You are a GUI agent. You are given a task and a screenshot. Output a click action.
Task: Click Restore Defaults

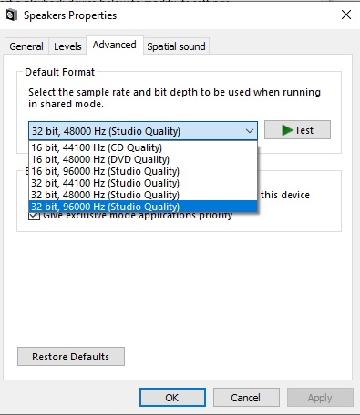click(x=71, y=357)
